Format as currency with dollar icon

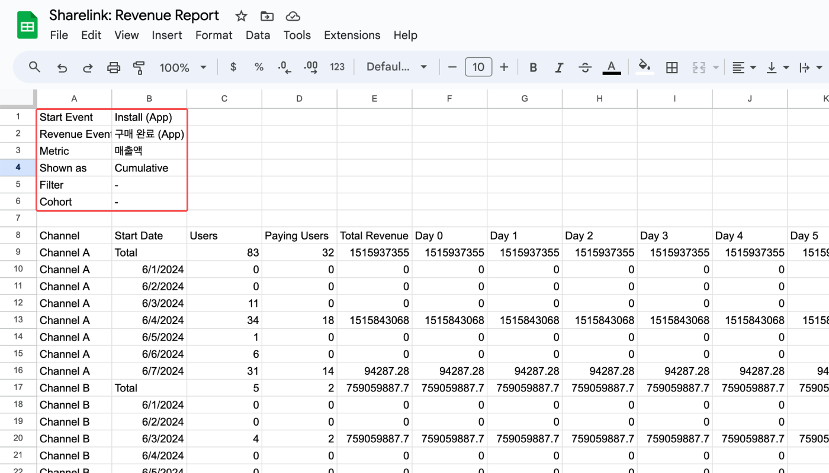pos(233,67)
